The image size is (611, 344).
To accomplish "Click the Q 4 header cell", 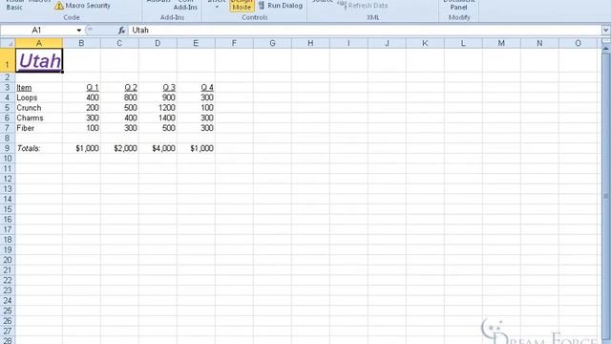I will point(196,87).
